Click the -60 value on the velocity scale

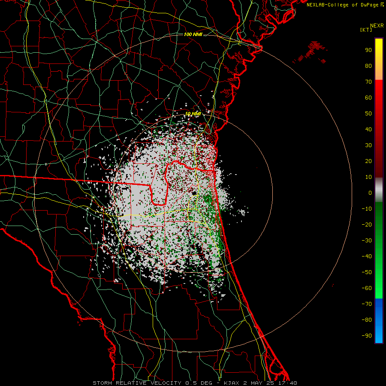[367, 288]
